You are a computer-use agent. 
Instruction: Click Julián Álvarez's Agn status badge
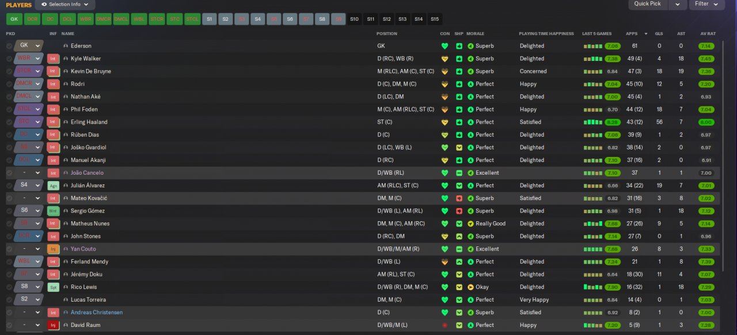point(54,186)
